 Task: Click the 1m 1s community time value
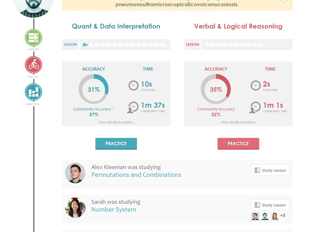pos(273,105)
